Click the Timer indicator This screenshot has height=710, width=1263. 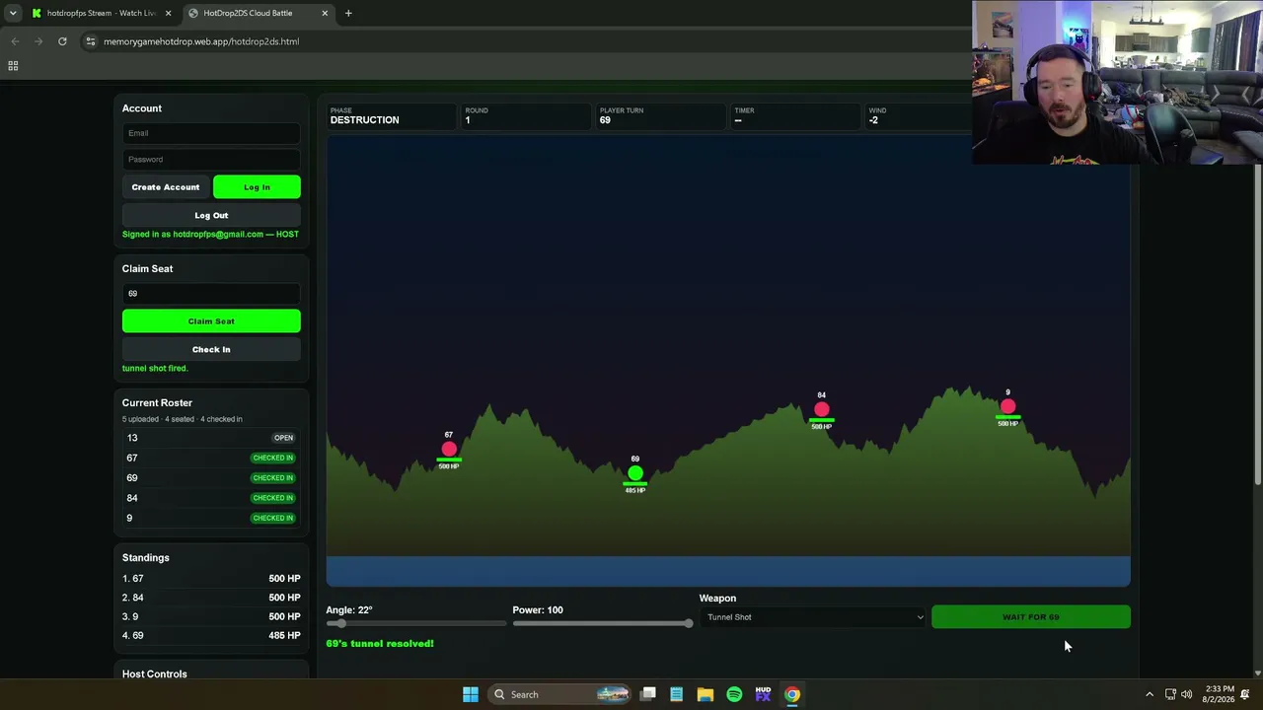point(793,116)
